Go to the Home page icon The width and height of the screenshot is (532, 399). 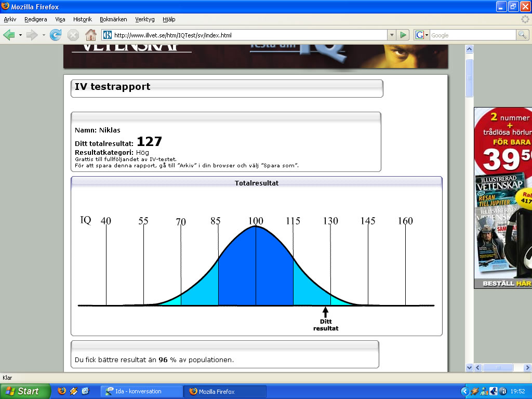(x=91, y=35)
